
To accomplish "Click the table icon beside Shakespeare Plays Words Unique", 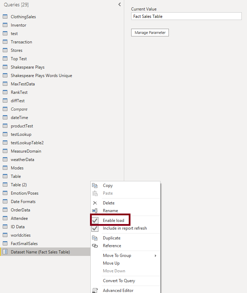I will point(5,76).
